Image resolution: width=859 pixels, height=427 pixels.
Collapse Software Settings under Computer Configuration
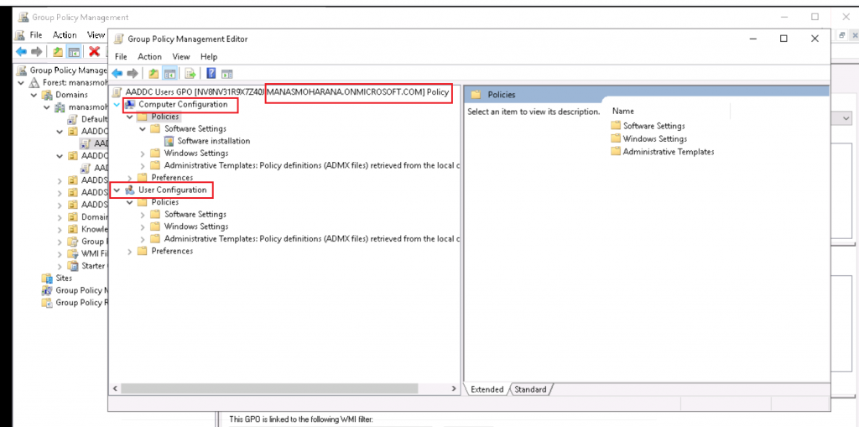143,129
